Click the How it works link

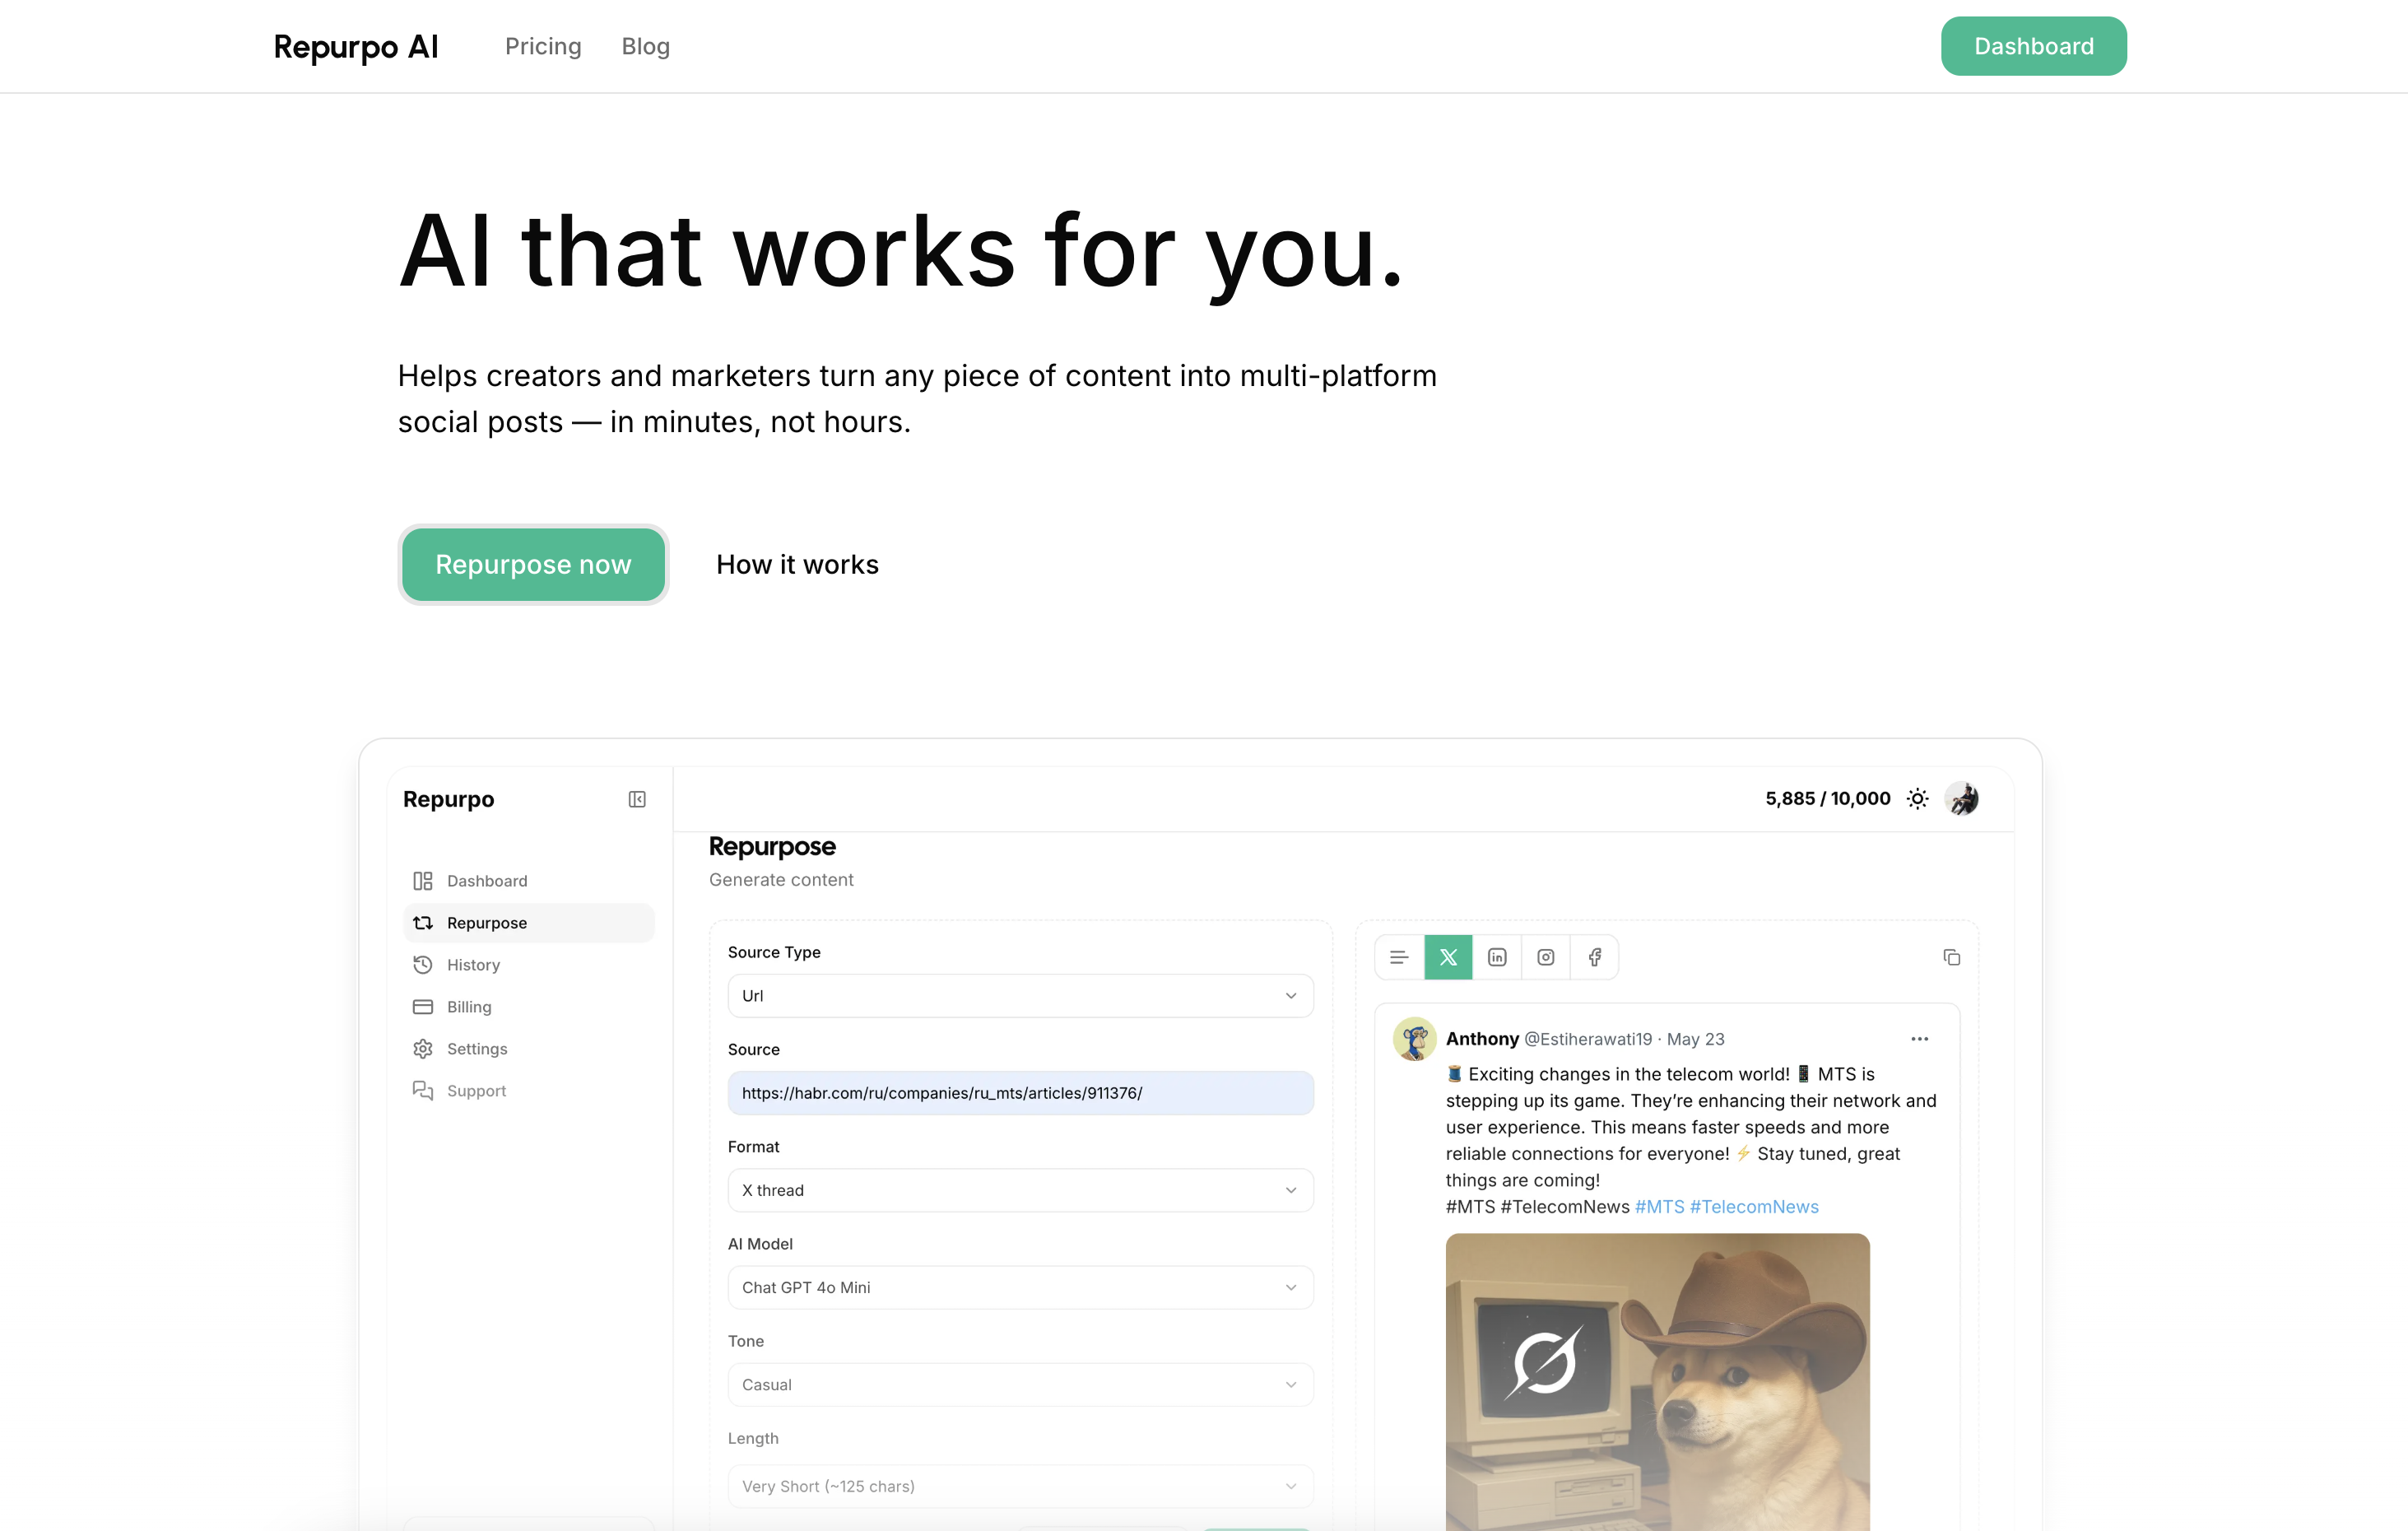[797, 564]
